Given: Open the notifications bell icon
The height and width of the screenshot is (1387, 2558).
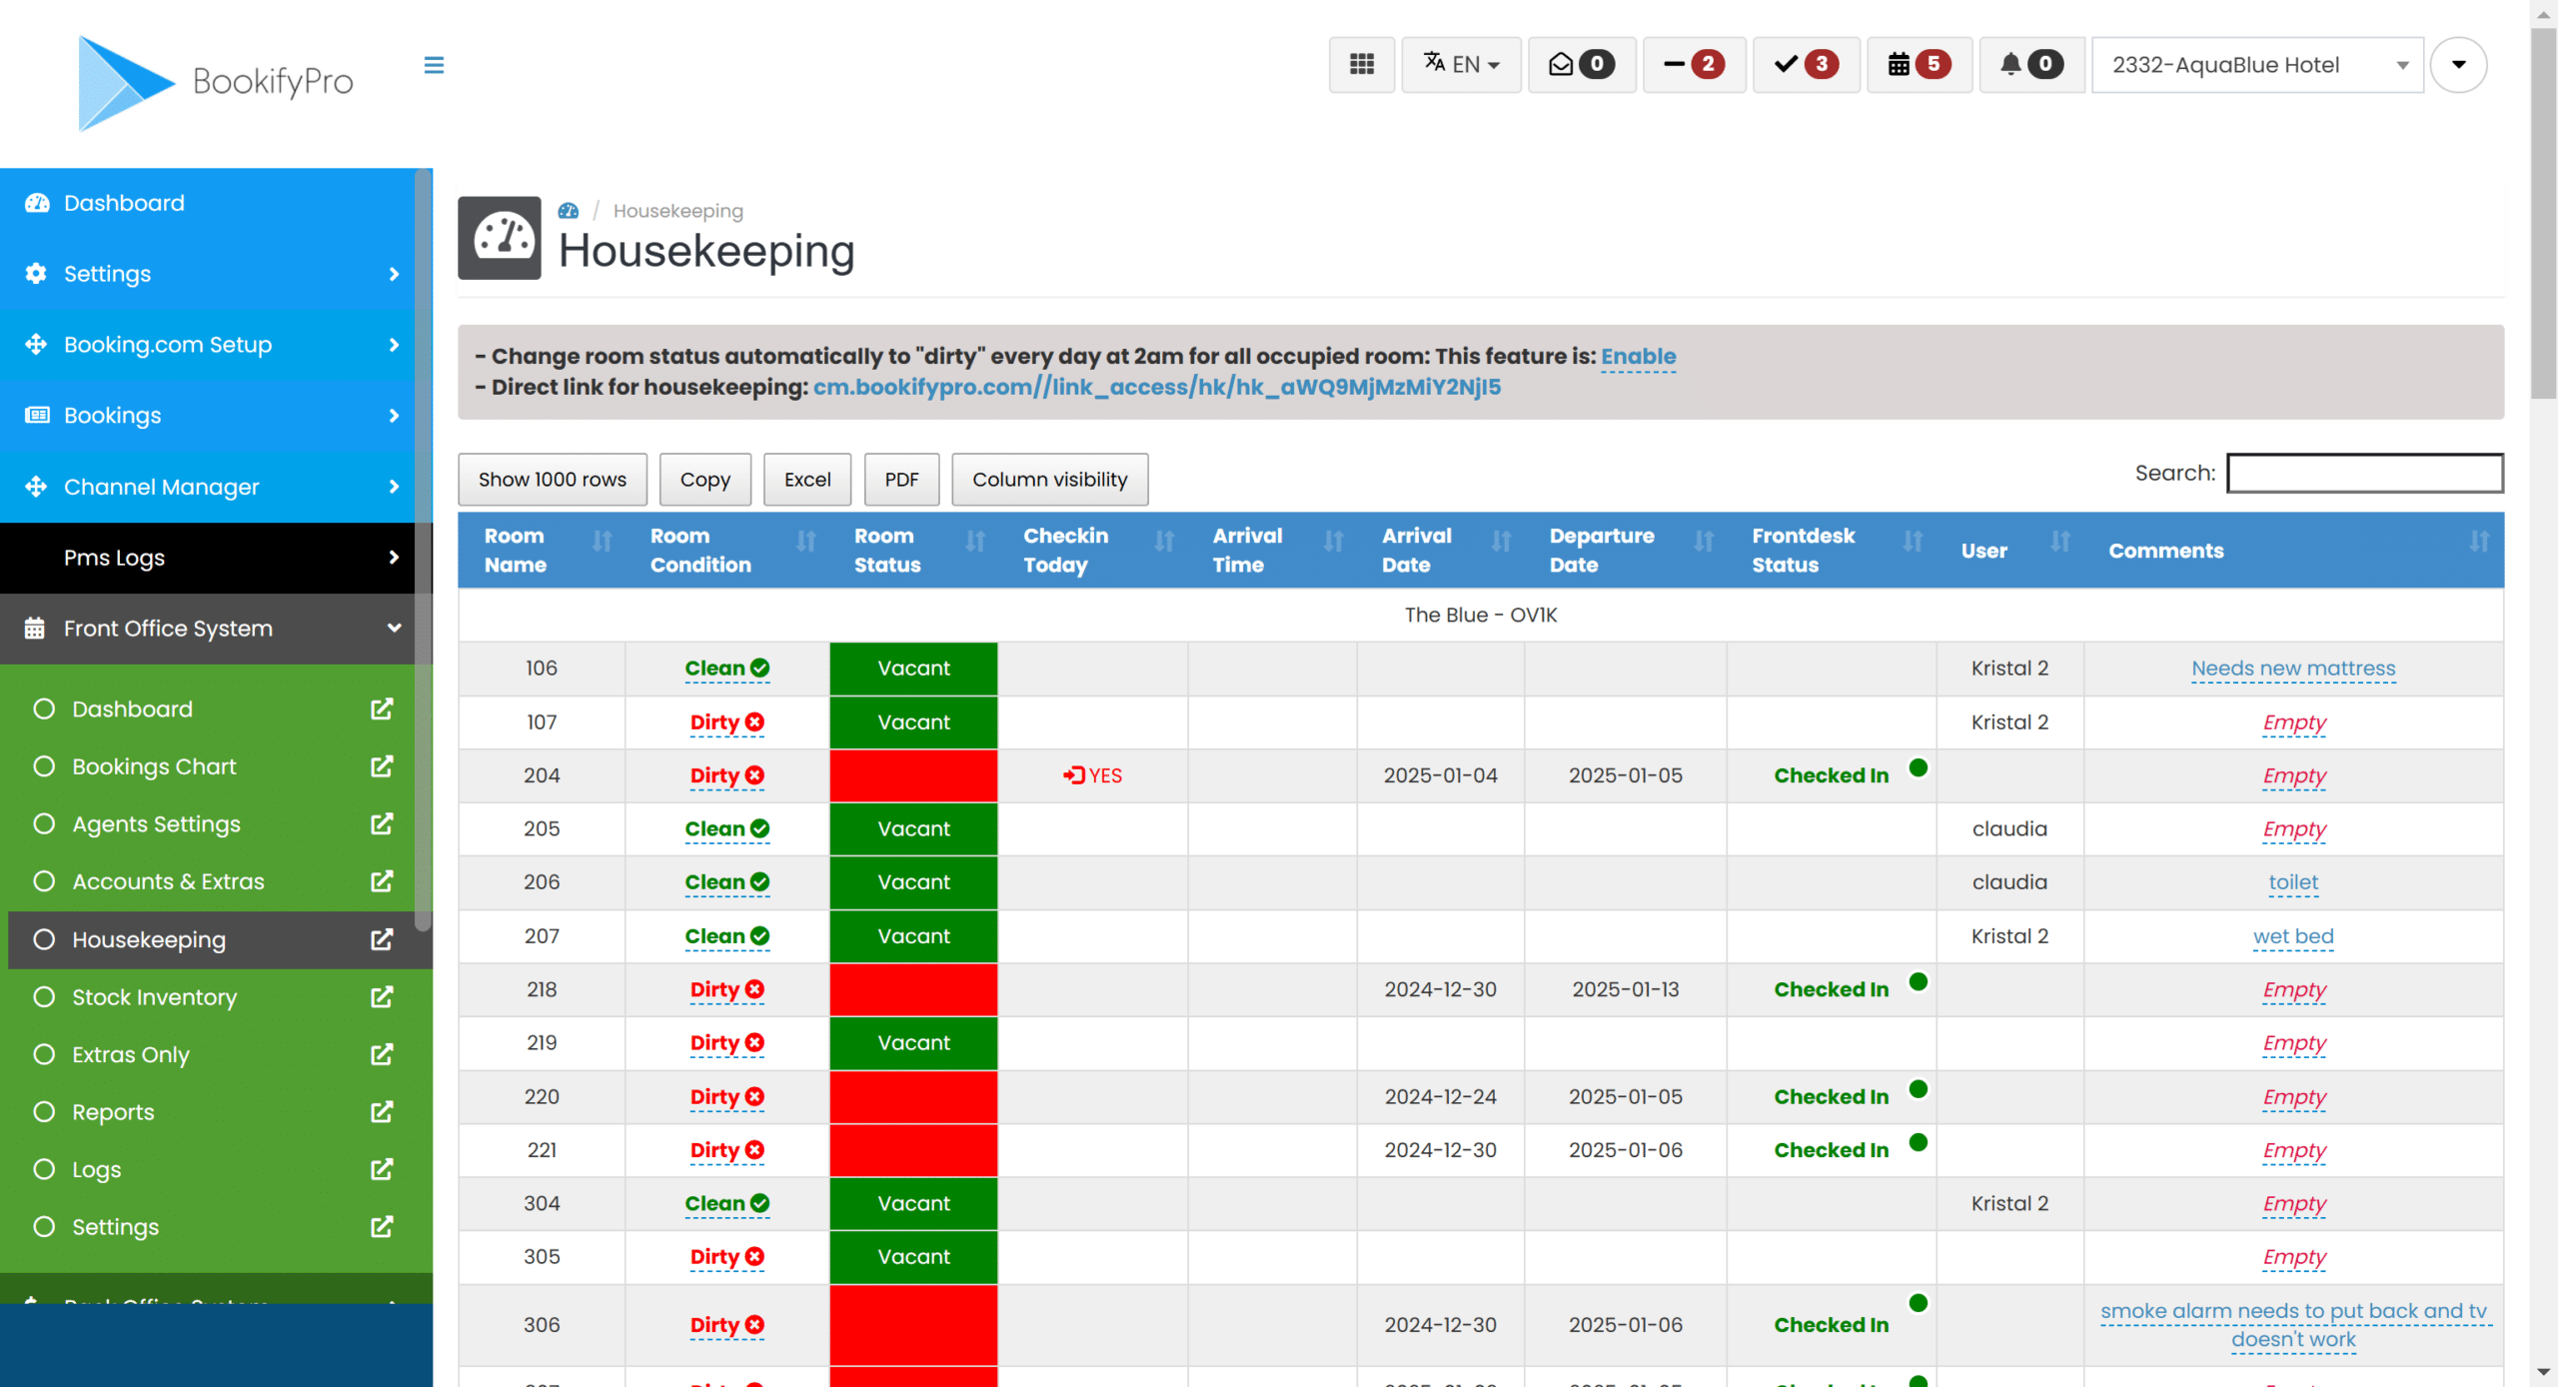Looking at the screenshot, I should [x=2029, y=64].
